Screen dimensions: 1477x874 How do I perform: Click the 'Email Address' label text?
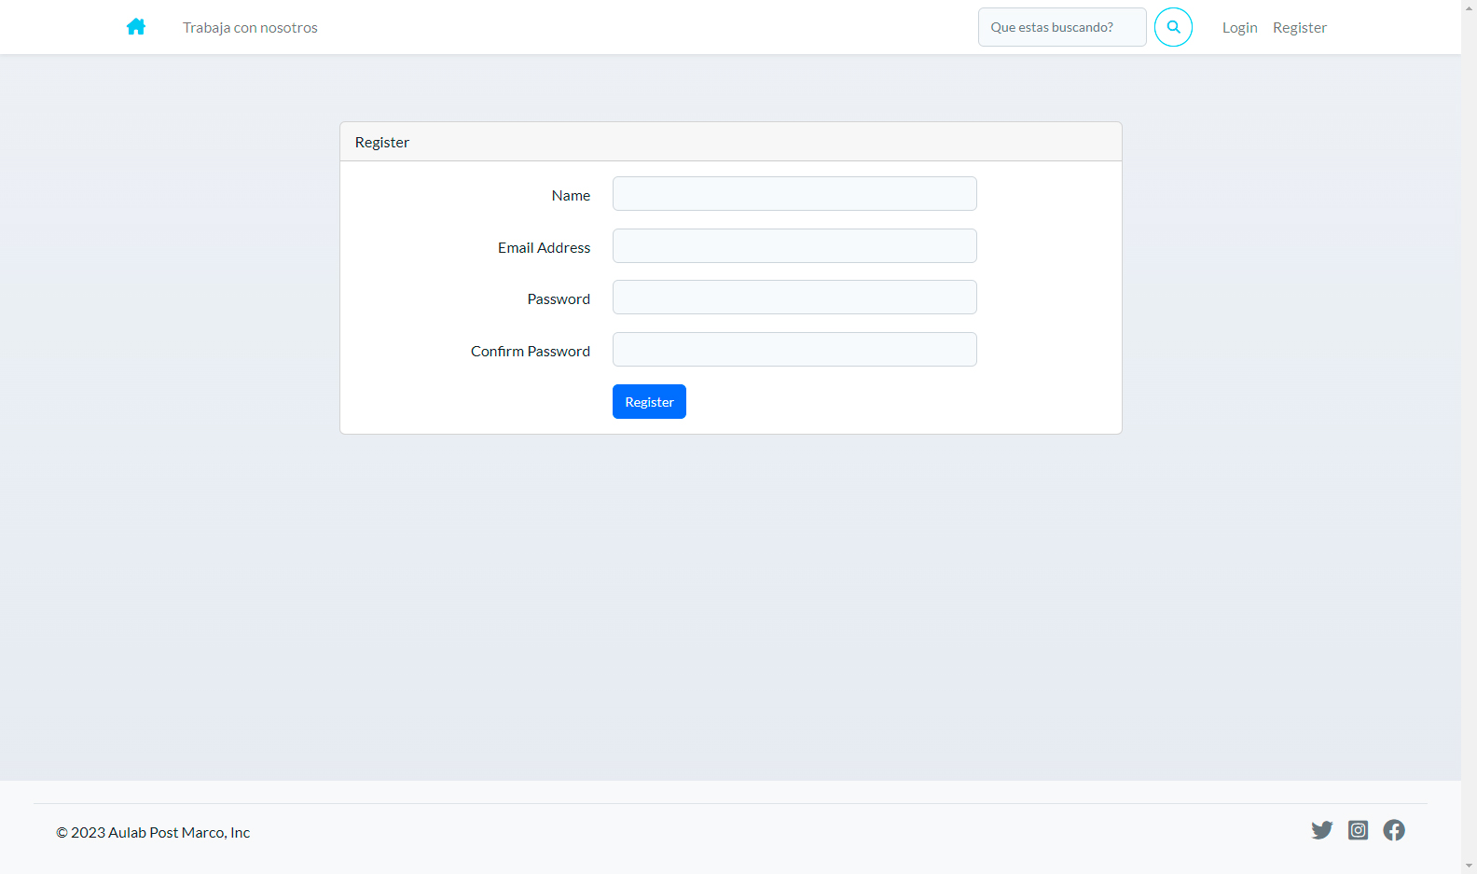point(544,248)
